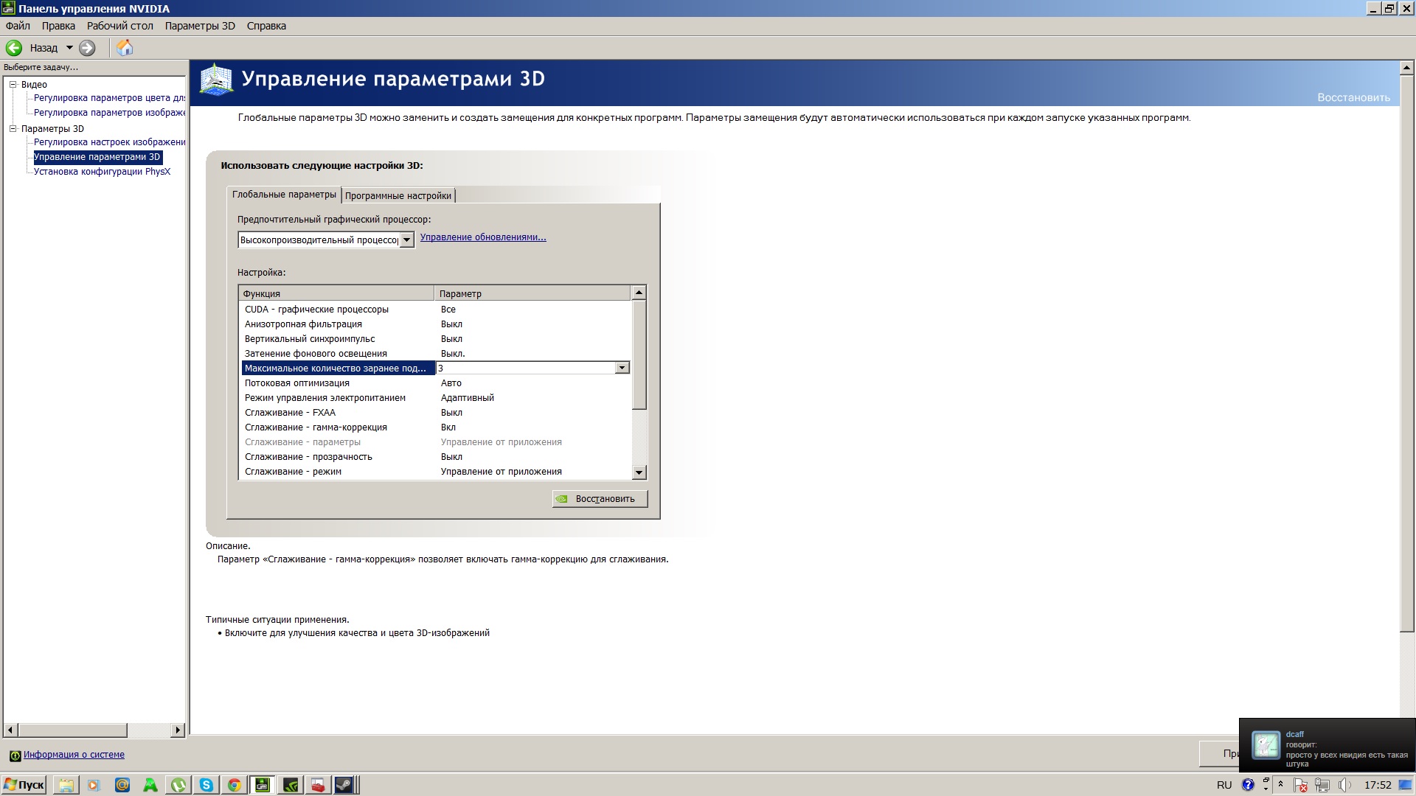Select Сглаживание - FXAA row

435,413
